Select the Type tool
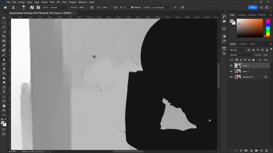 click(4, 92)
